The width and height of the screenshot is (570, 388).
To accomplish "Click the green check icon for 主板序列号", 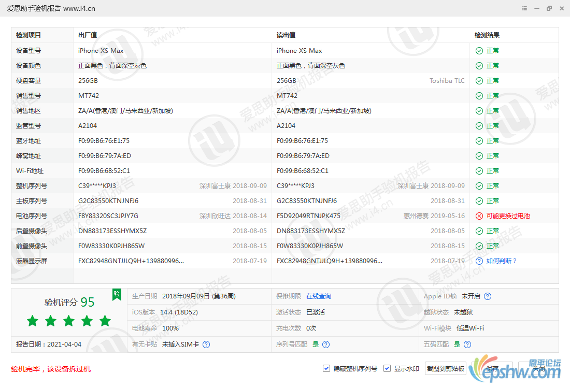I will coord(479,201).
